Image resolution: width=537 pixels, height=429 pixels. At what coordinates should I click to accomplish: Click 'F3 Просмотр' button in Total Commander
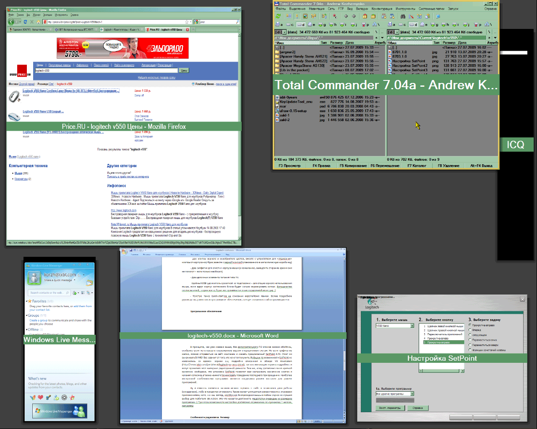pyautogui.click(x=289, y=165)
